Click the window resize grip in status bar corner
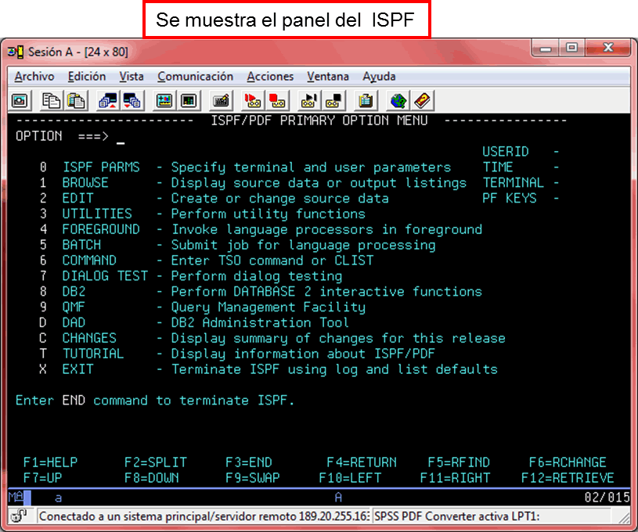The height and width of the screenshot is (532, 638). point(624,517)
